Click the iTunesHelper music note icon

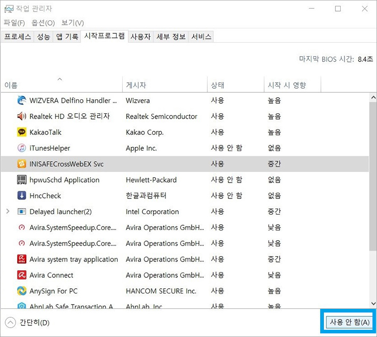[x=22, y=148]
